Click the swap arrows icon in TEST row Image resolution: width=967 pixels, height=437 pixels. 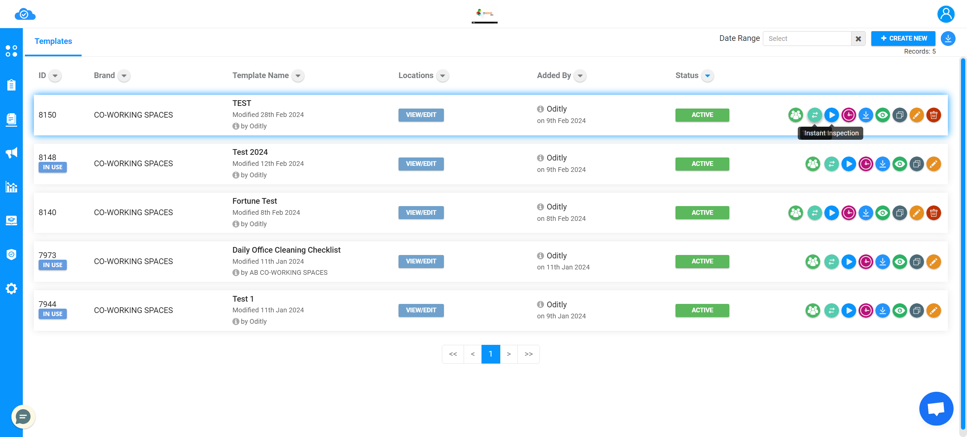[x=815, y=115]
